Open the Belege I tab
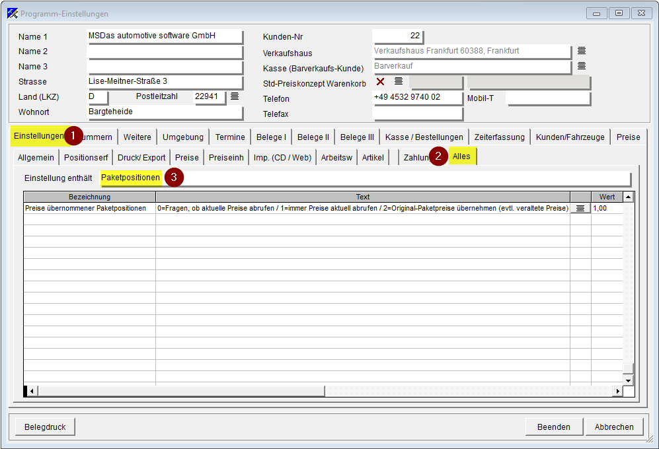This screenshot has height=449, width=659. tap(271, 137)
